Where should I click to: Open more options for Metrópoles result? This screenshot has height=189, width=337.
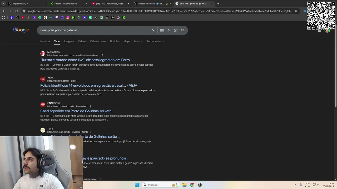pos(102,55)
